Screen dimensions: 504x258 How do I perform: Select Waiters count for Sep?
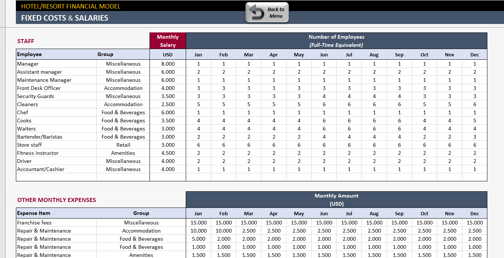click(399, 129)
